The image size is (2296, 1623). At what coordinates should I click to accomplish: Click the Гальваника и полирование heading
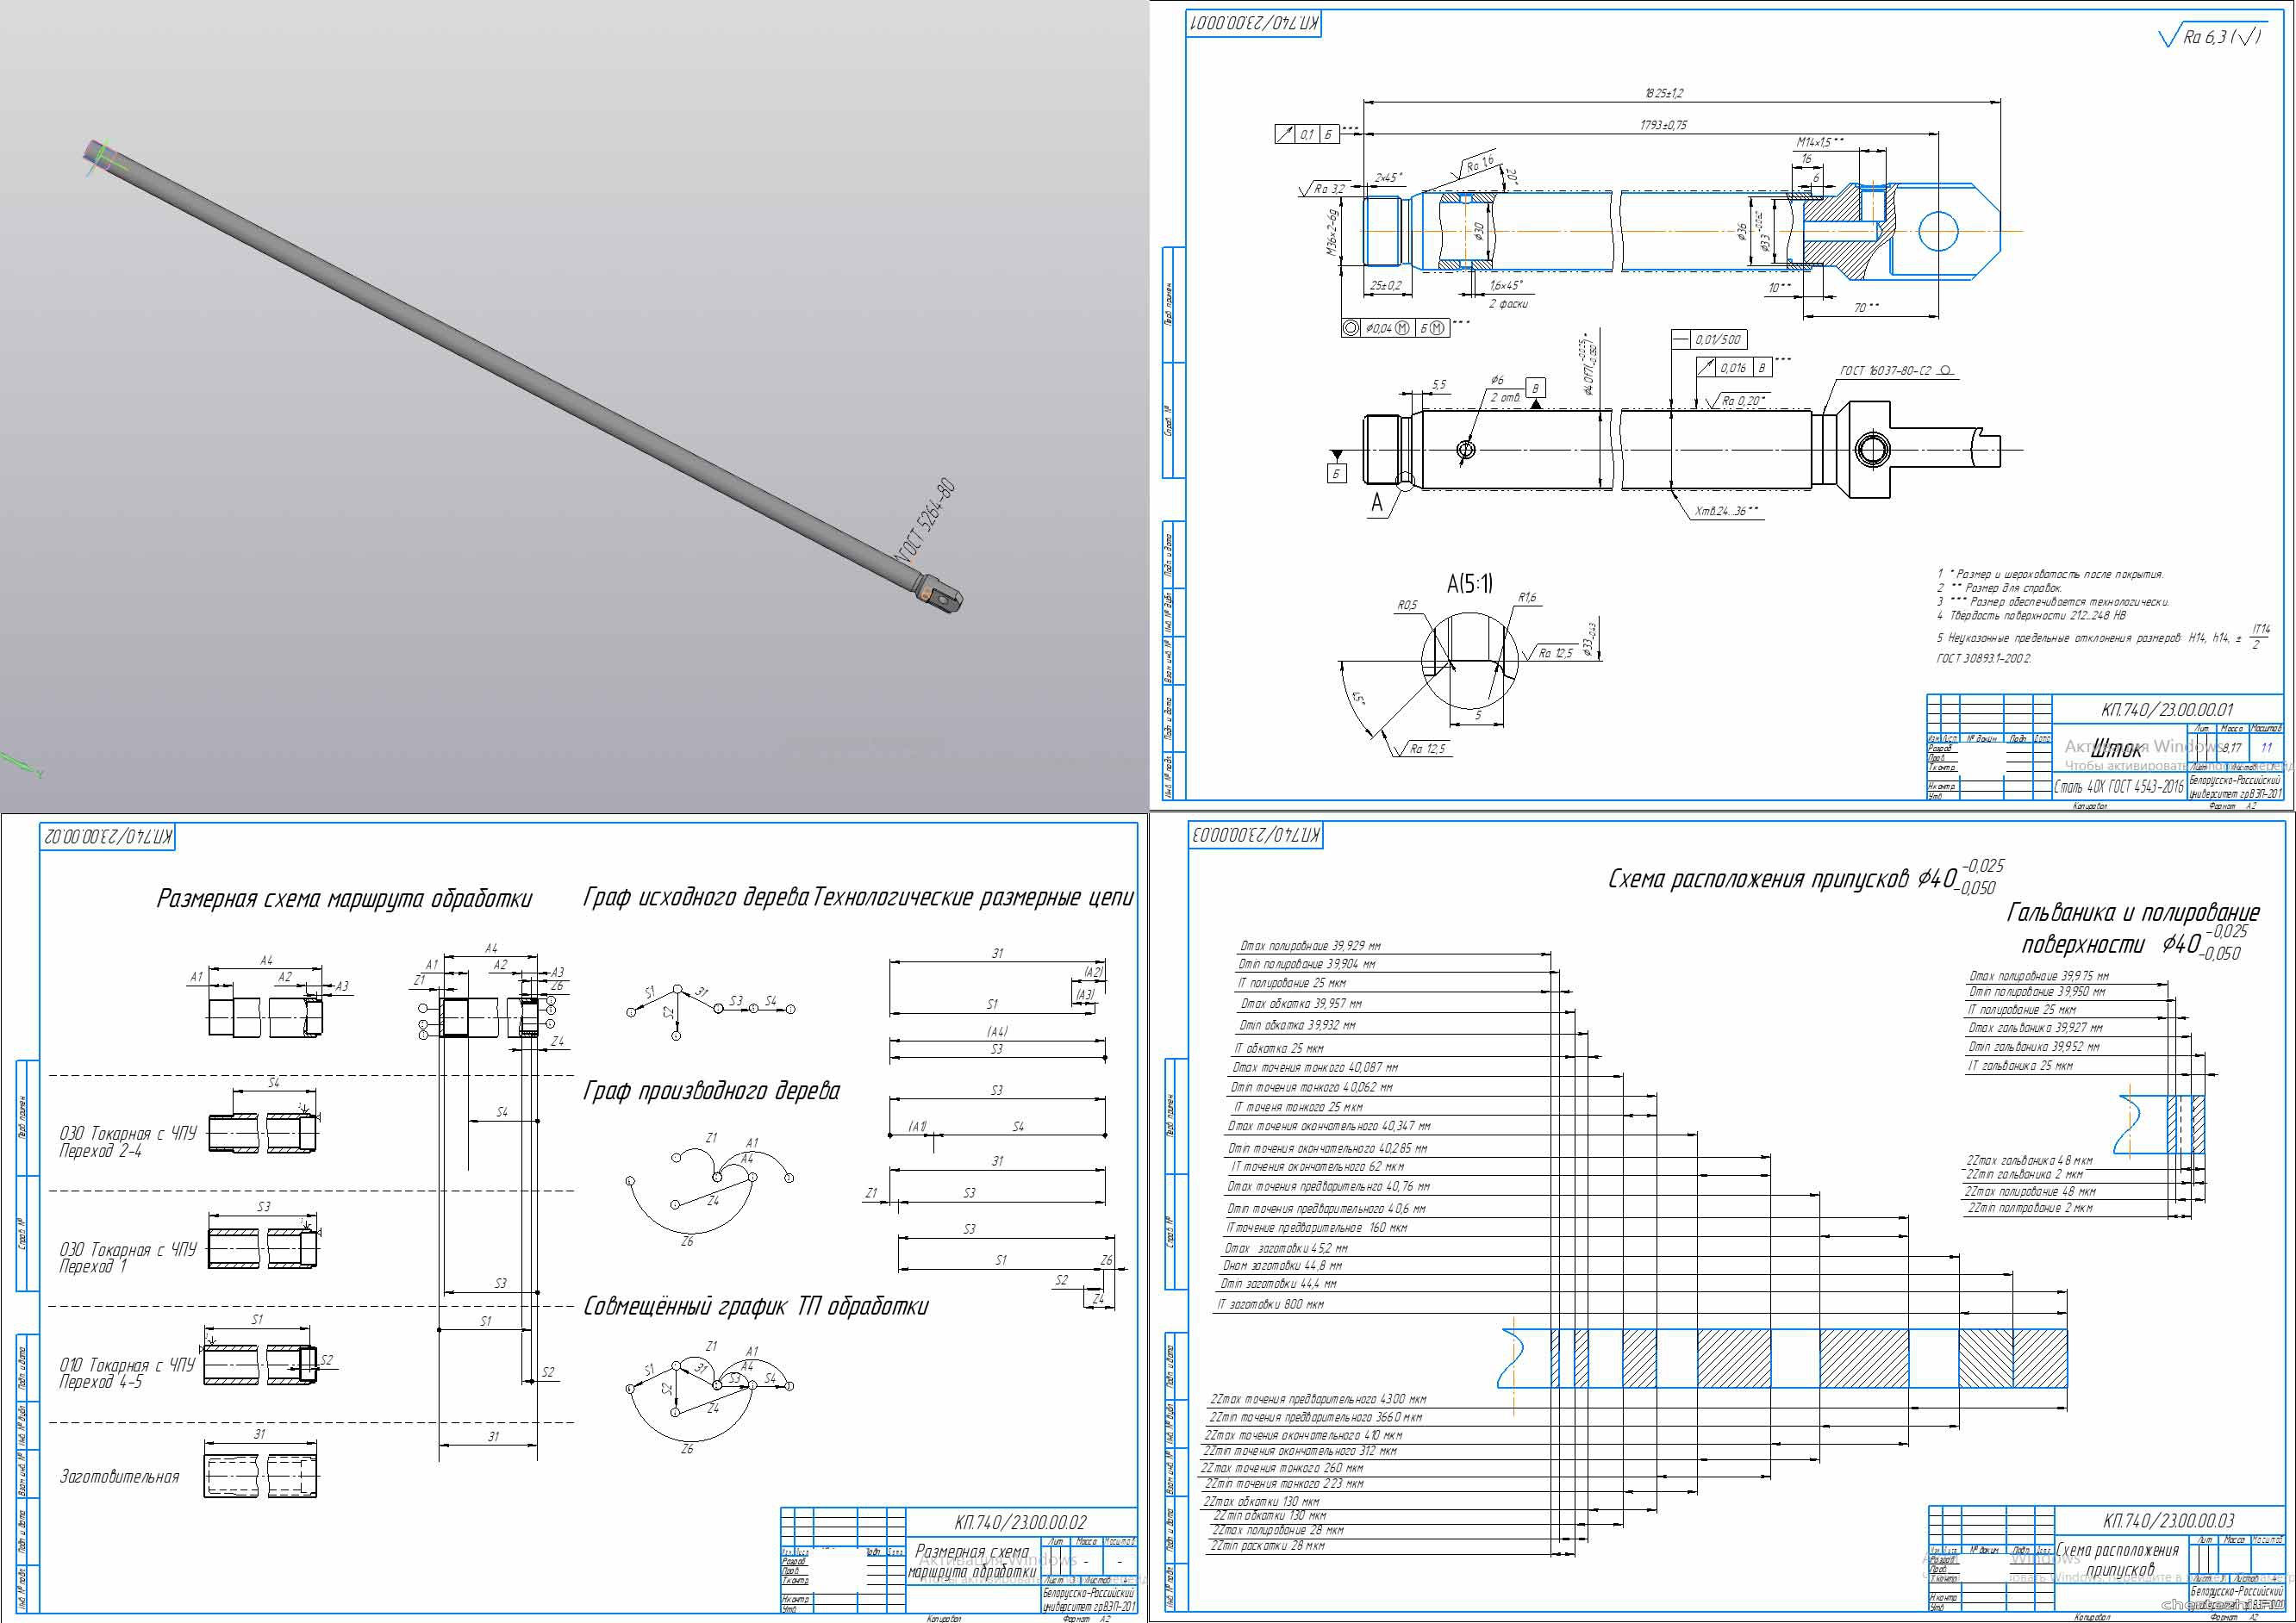[x=2133, y=912]
